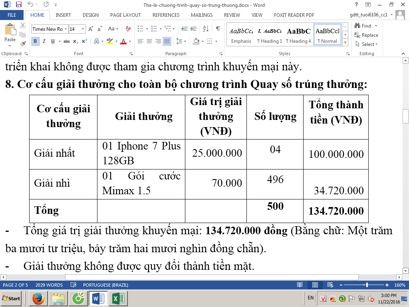Switch to the DESIGN tab
409x307 pixels.
(x=91, y=15)
